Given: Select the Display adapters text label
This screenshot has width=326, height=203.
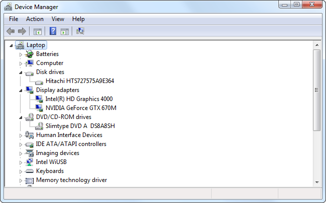Looking at the screenshot, I should pyautogui.click(x=58, y=90).
